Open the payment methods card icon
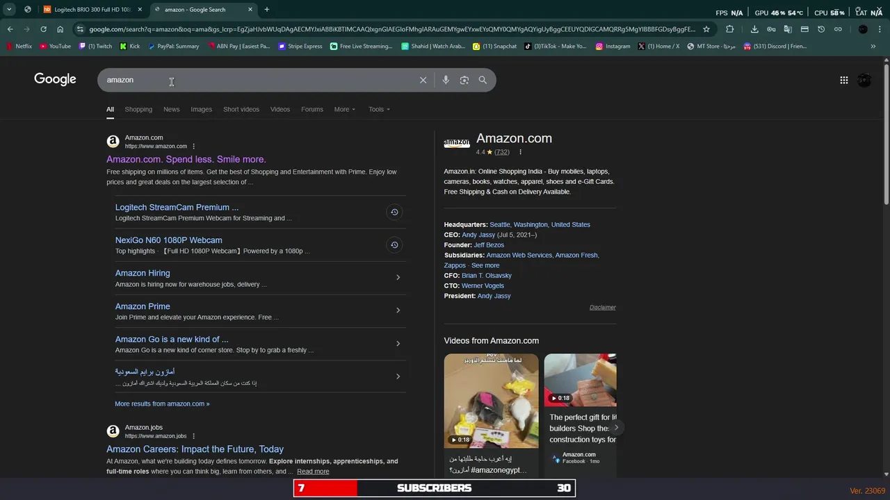 804,29
